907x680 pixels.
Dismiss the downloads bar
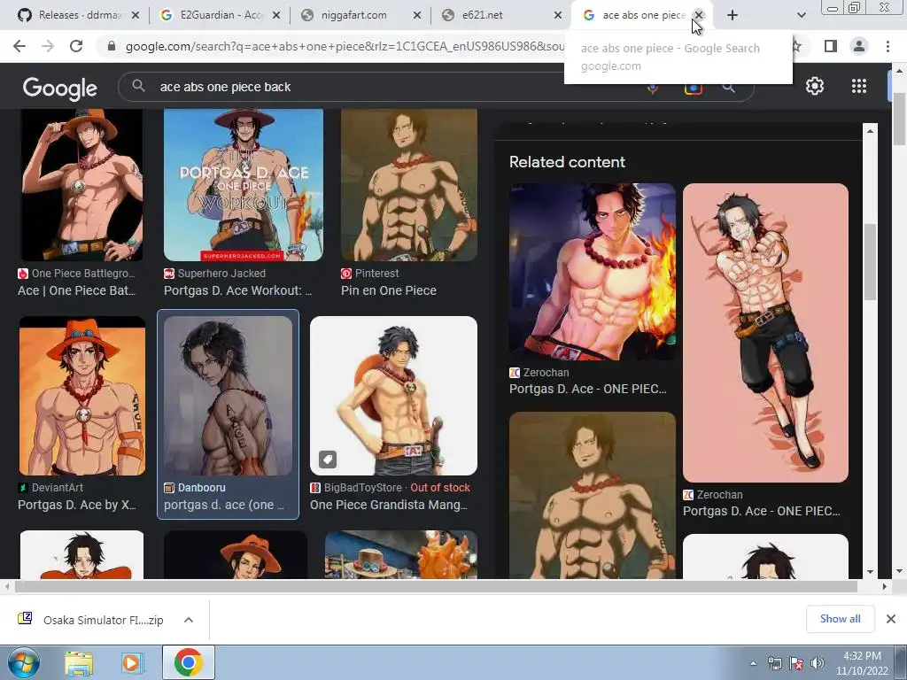(891, 619)
